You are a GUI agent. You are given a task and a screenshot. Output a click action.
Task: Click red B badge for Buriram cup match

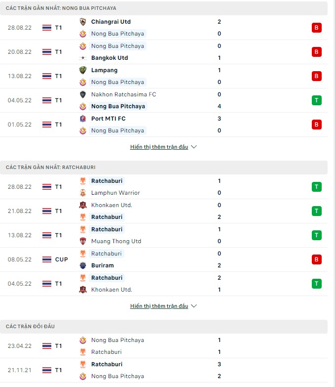pyautogui.click(x=316, y=259)
